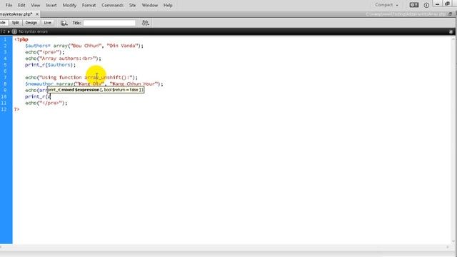The height and width of the screenshot is (257, 457).
Task: Click the "Array authors:<br>" string
Action: [68, 59]
